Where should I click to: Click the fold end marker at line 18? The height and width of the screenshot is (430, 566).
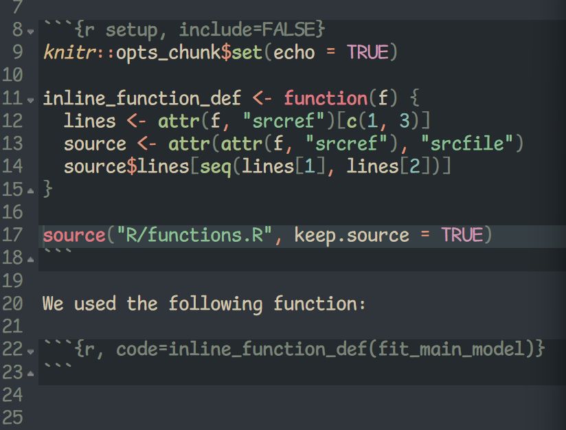click(31, 259)
